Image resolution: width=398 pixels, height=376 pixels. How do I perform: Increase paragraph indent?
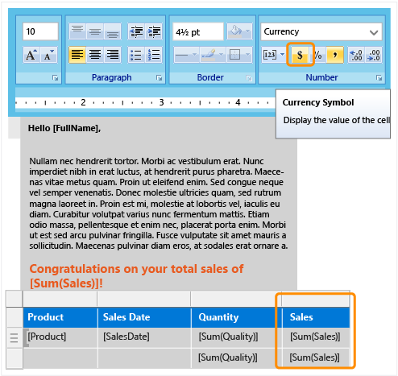(154, 31)
